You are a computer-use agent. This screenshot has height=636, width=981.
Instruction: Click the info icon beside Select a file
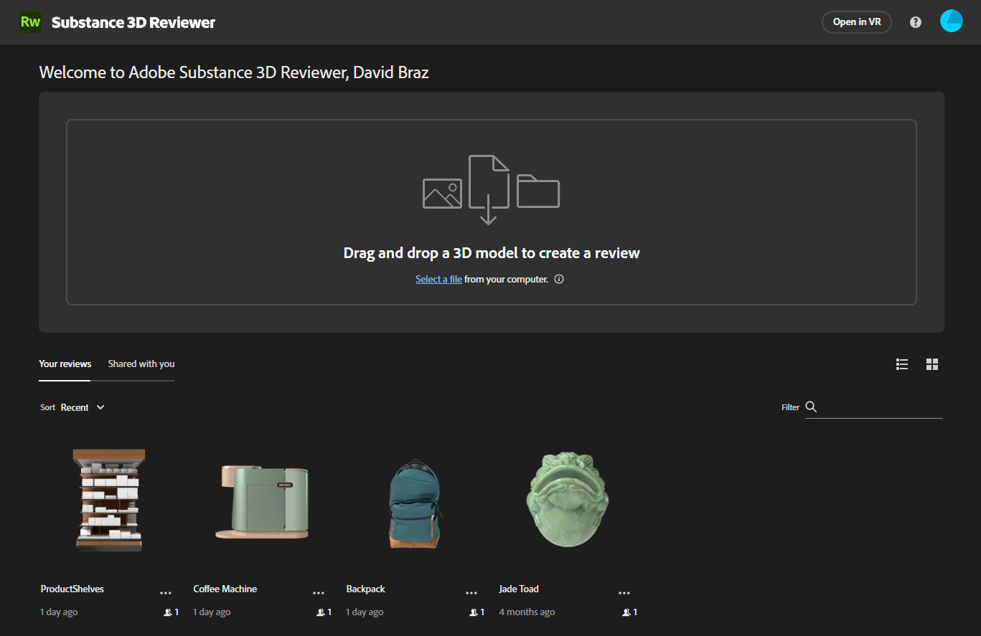tap(559, 279)
